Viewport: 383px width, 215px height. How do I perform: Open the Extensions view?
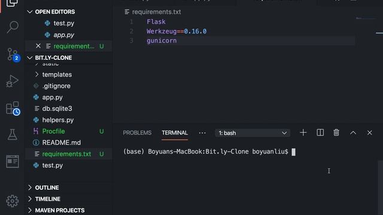tap(13, 108)
